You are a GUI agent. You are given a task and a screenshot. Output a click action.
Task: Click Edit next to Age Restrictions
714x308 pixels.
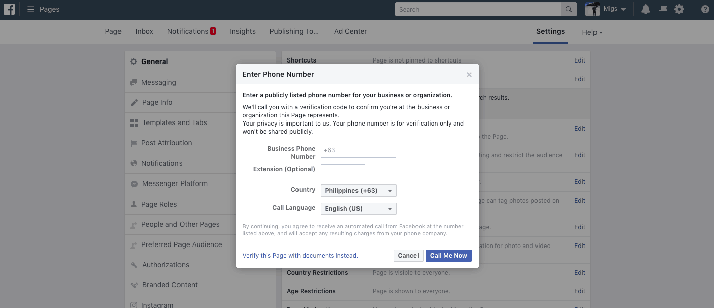(x=579, y=291)
